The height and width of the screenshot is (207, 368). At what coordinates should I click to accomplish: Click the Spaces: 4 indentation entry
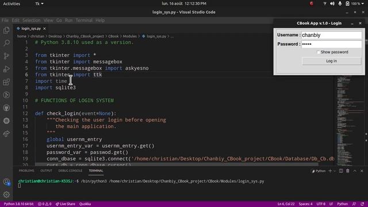[x=305, y=204]
